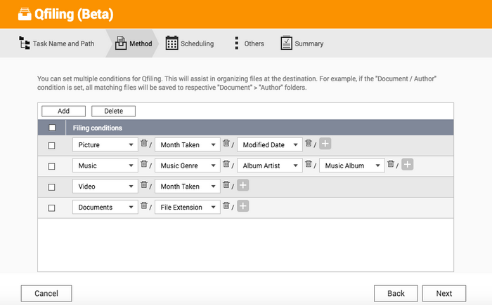
Task: Click the Summary checklist icon
Action: pos(286,43)
